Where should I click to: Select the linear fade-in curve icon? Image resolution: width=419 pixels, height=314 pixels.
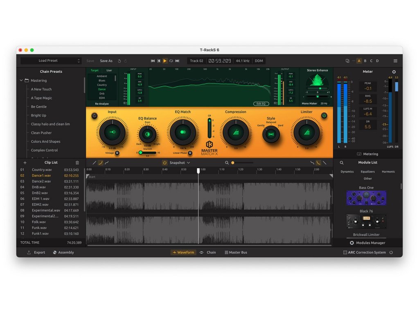tap(95, 163)
